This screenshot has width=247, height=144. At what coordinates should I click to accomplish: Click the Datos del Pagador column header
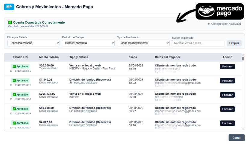[x=168, y=57]
